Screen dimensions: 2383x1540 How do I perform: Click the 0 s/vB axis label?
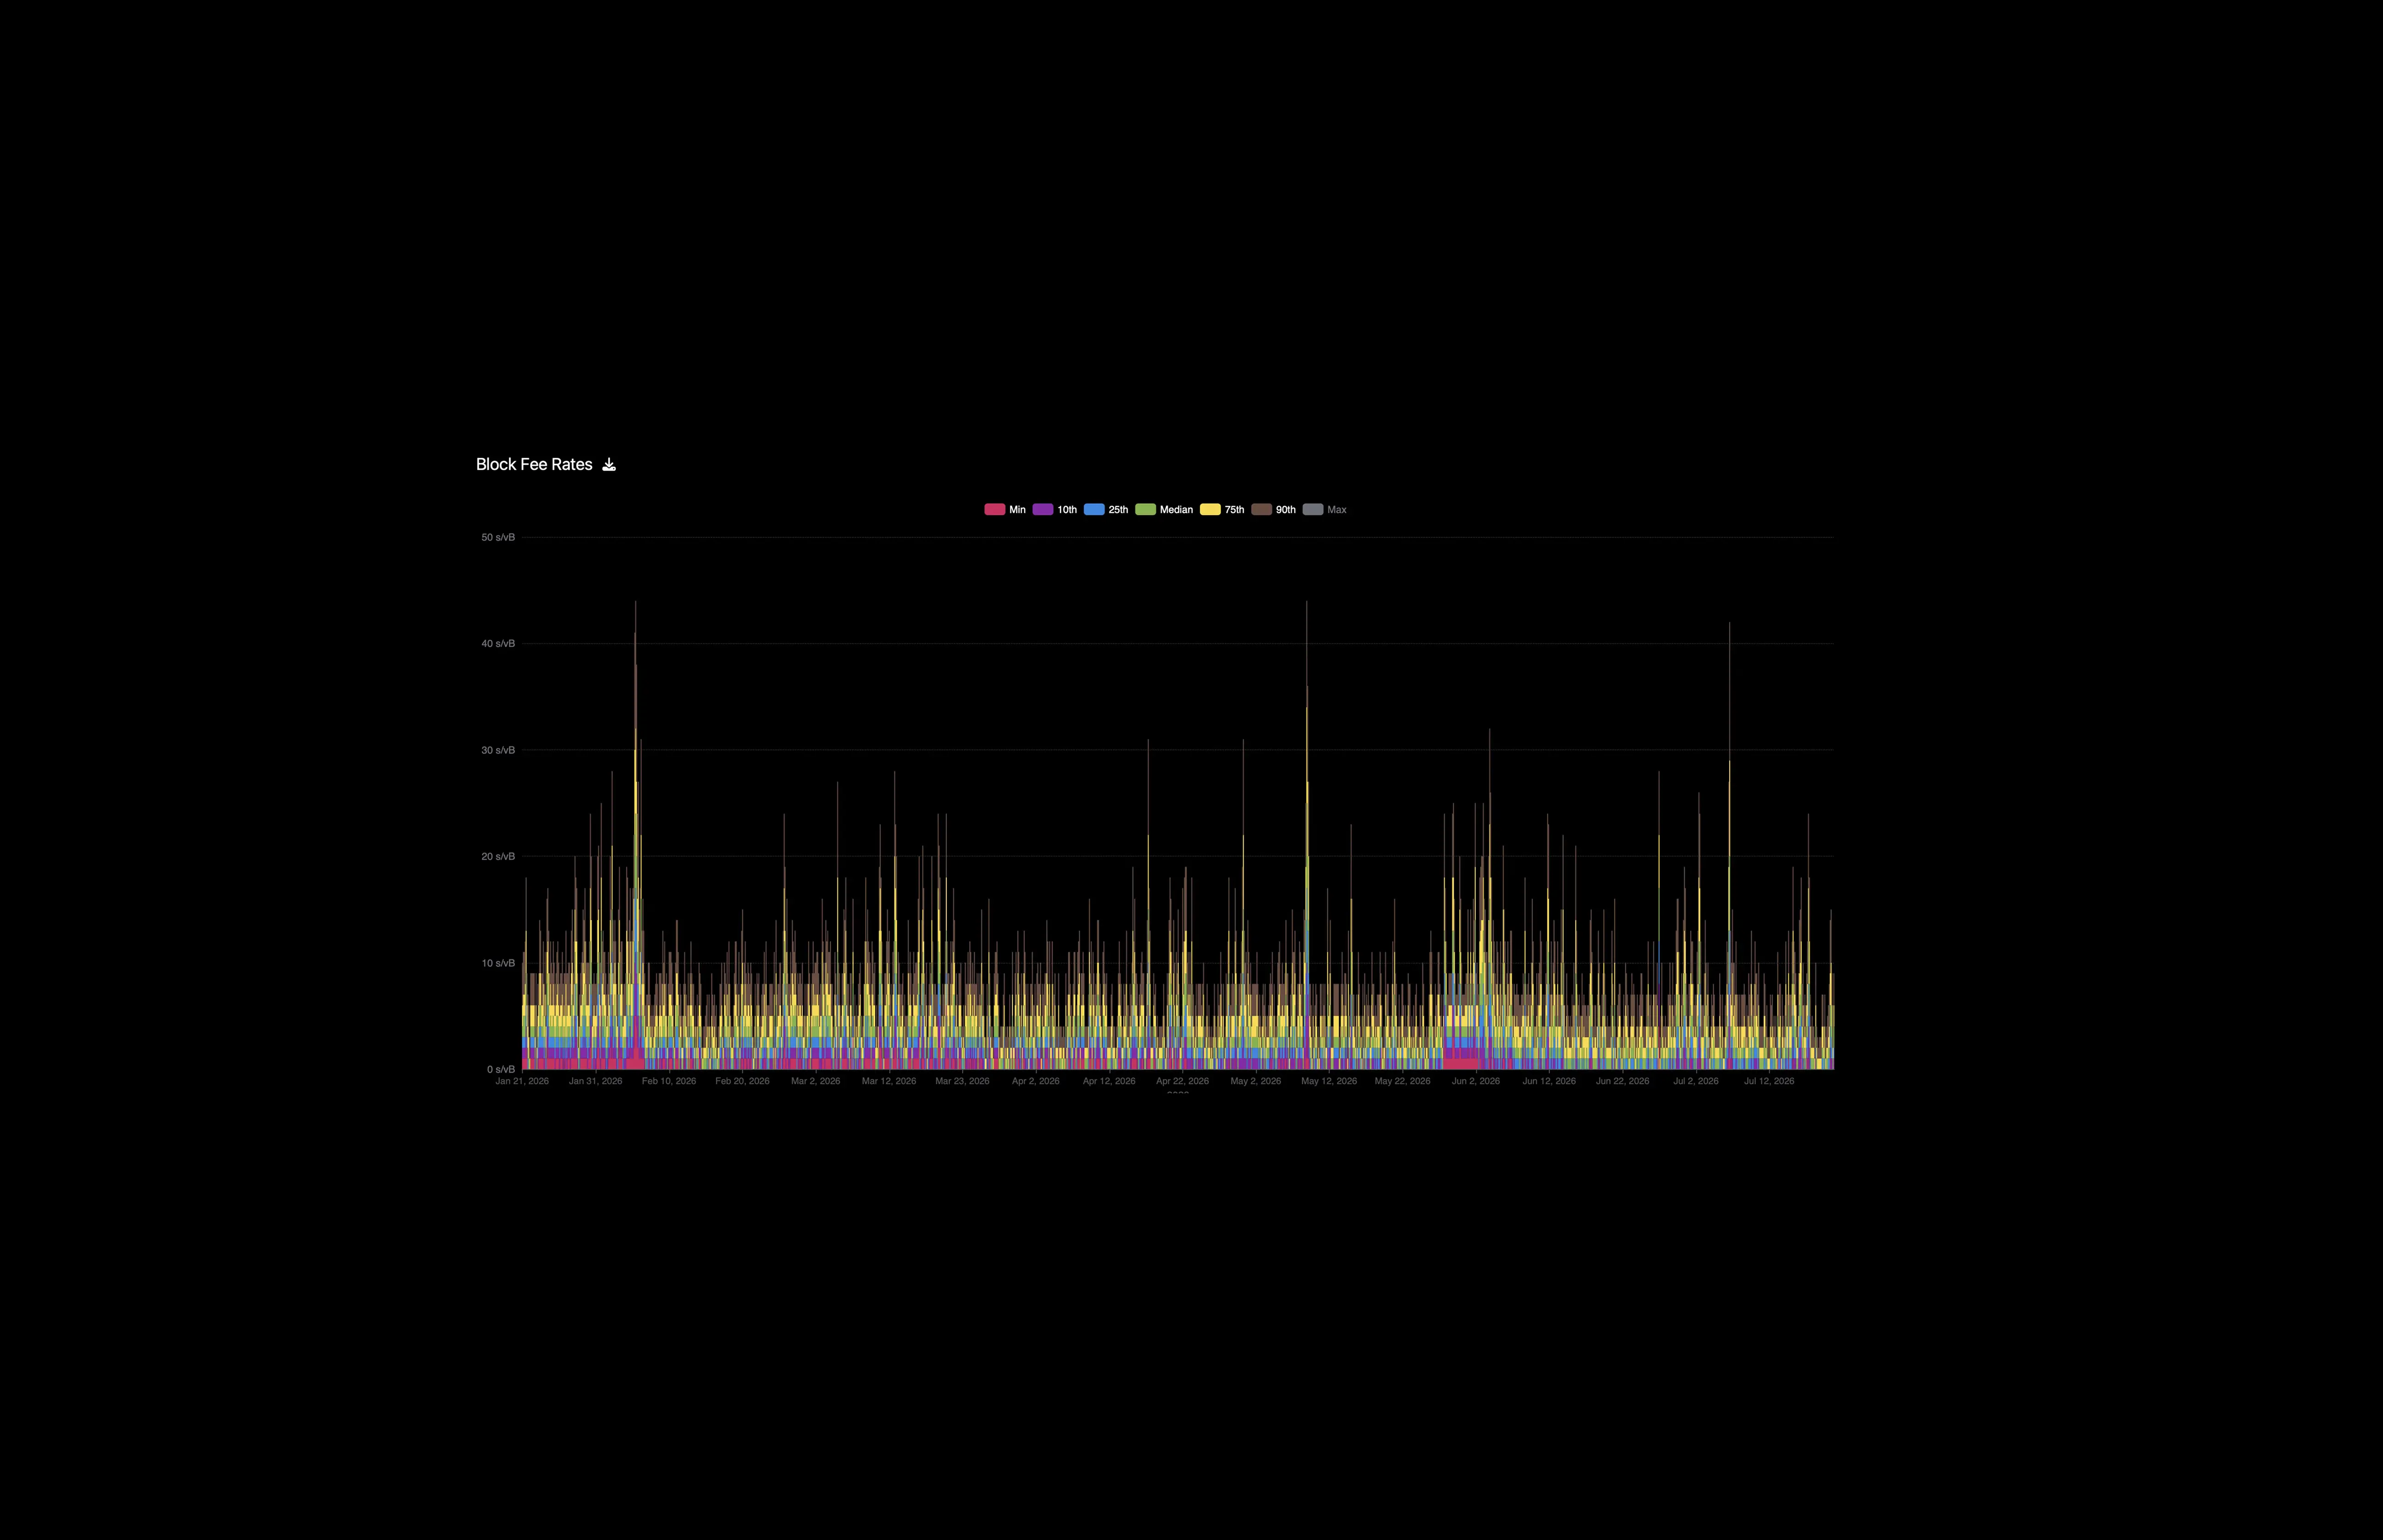501,1069
